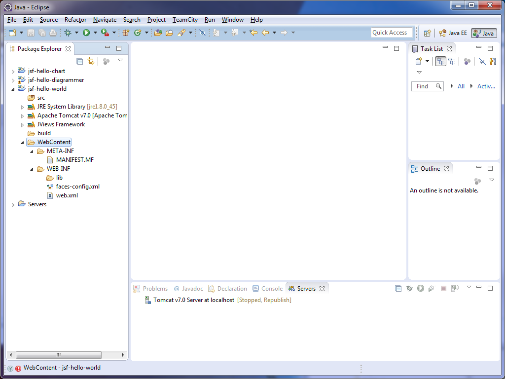Click the Debug bug icon in main toolbar
The image size is (505, 379).
click(x=68, y=33)
